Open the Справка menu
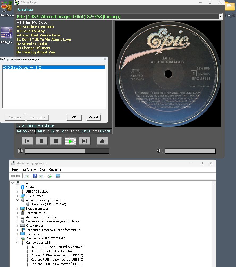The image size is (236, 267). [55, 169]
